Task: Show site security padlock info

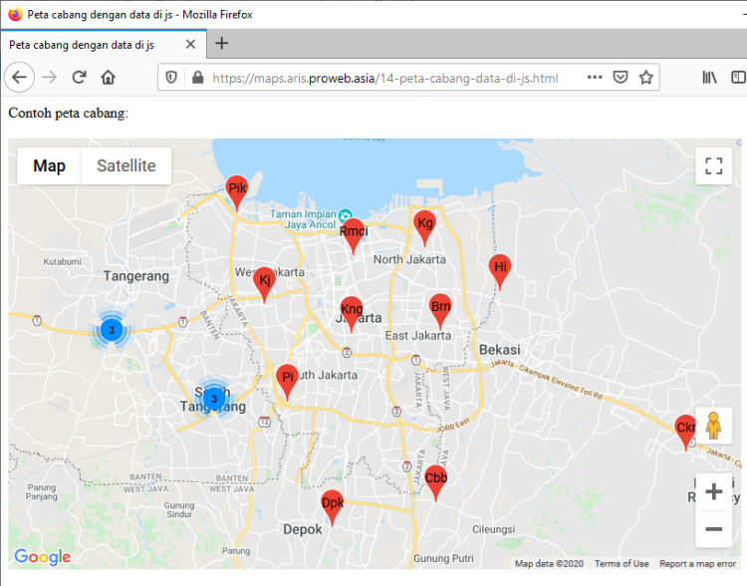Action: point(198,78)
